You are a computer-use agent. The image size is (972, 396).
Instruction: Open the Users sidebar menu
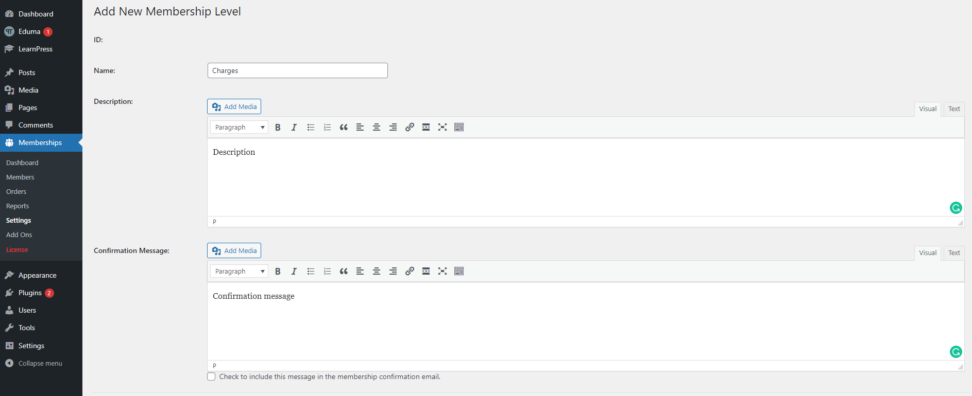[x=41, y=310]
